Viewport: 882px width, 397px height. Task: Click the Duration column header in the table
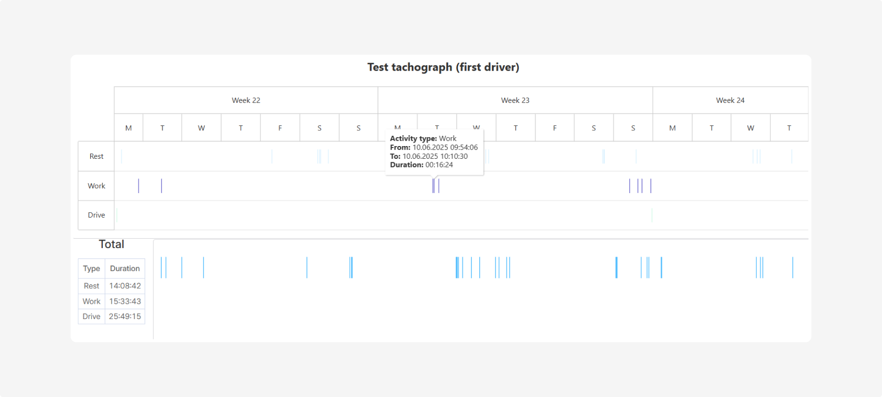coord(125,269)
